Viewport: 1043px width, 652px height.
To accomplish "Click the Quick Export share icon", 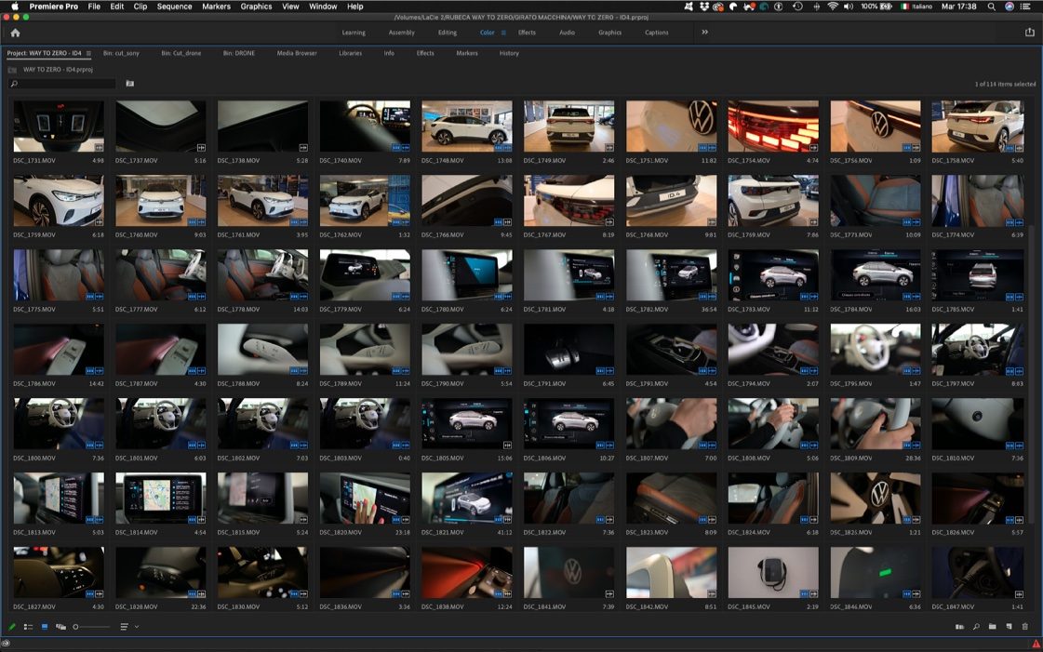I will (1030, 32).
